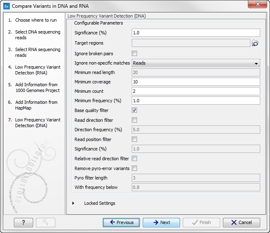This screenshot has height=233, width=270.
Task: Enable Ignore broken pairs checkbox
Action: [134, 54]
